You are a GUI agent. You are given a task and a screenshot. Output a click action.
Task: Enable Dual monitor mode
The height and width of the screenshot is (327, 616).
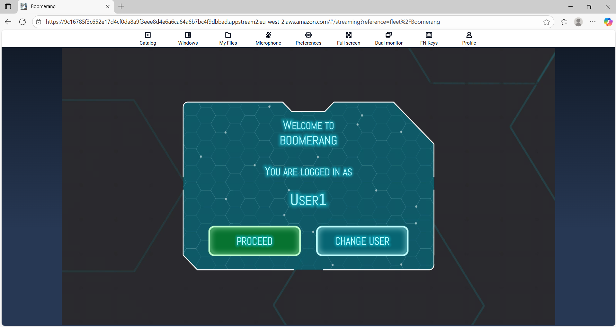tap(389, 39)
